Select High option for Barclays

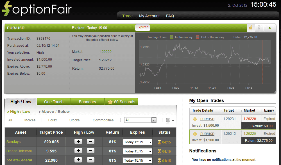point(78,142)
